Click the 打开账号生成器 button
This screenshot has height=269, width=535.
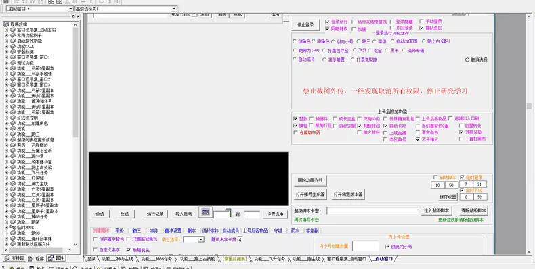(x=309, y=194)
